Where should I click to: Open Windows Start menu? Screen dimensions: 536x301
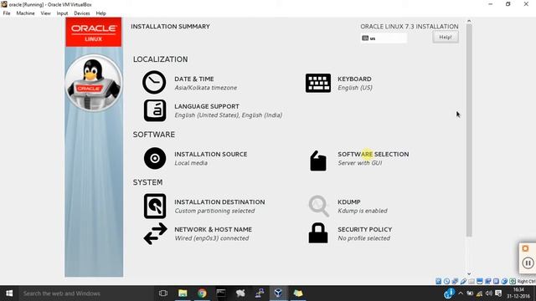9,293
